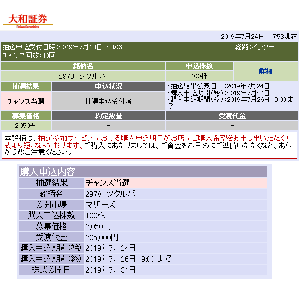Select the 抽選申込受付済 status cell
This screenshot has height=299, width=299.
[x=109, y=101]
